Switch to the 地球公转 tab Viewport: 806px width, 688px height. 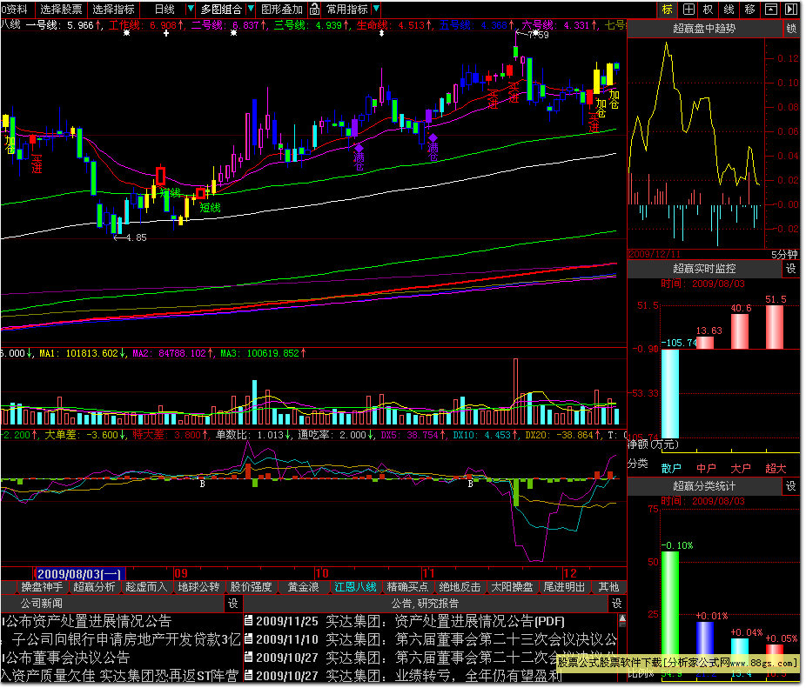click(x=199, y=587)
